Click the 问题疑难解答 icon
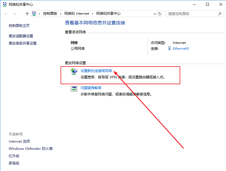The image size is (226, 171). point(74,89)
